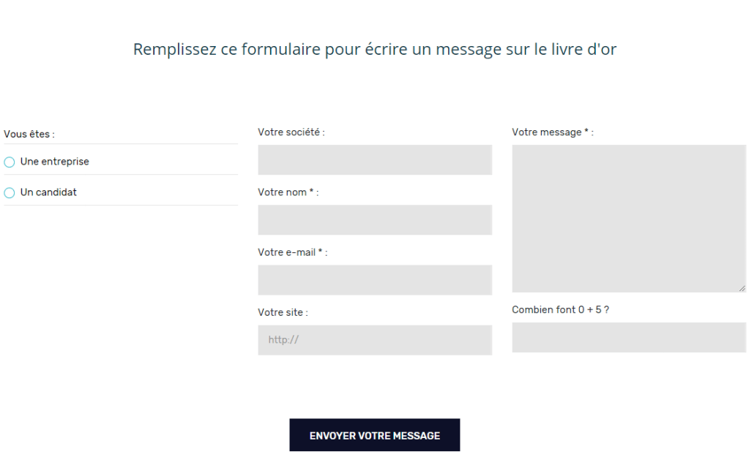Select the "Une entreprise" radio button
The image size is (749, 468).
coord(10,162)
